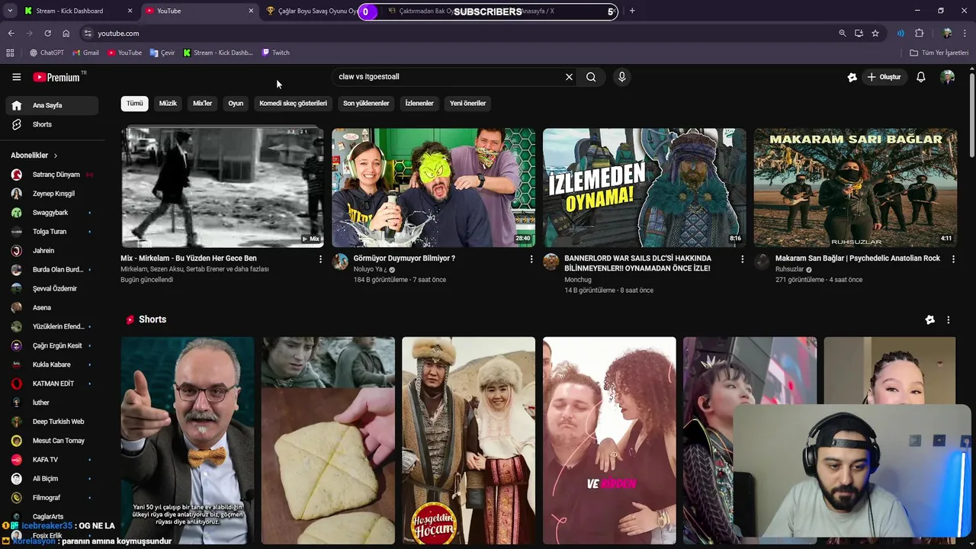The height and width of the screenshot is (549, 976).
Task: Clear the search box with the X
Action: 569,77
